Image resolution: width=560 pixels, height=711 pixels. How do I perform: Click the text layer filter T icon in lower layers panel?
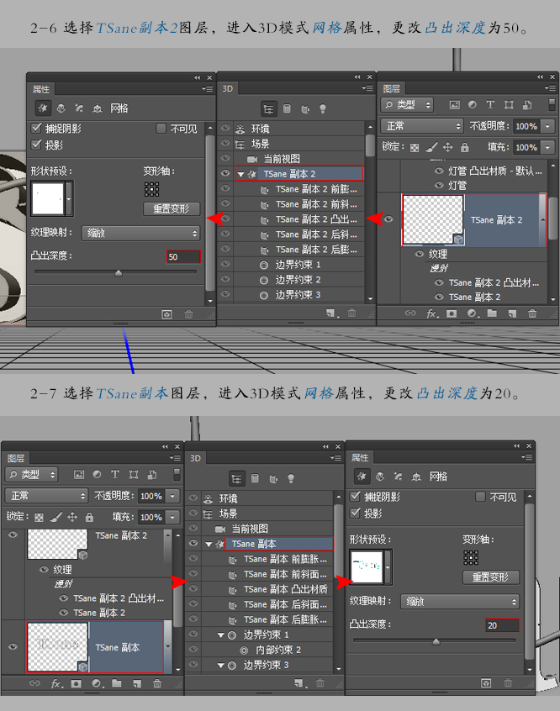pos(115,474)
